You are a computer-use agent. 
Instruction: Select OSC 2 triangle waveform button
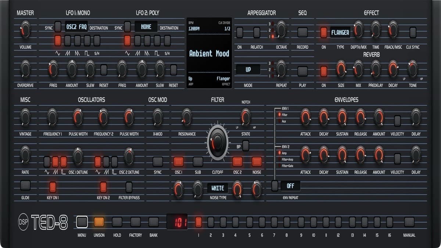coord(98,162)
